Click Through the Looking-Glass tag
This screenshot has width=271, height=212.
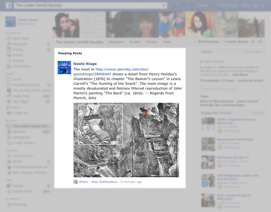(x=222, y=105)
